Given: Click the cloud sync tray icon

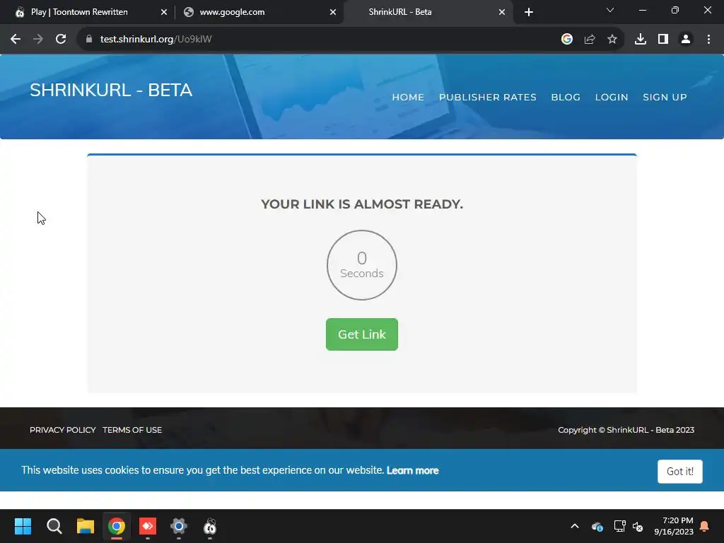Looking at the screenshot, I should [x=597, y=526].
